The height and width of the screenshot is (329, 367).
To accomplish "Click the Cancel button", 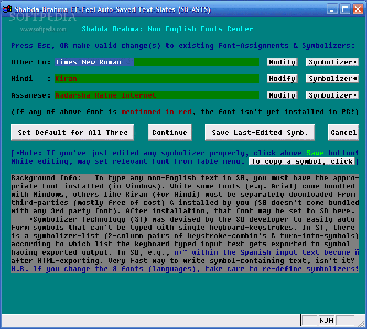I will 343,132.
